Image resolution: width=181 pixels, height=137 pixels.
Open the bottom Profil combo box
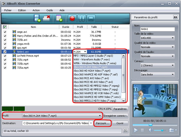pos(62,116)
